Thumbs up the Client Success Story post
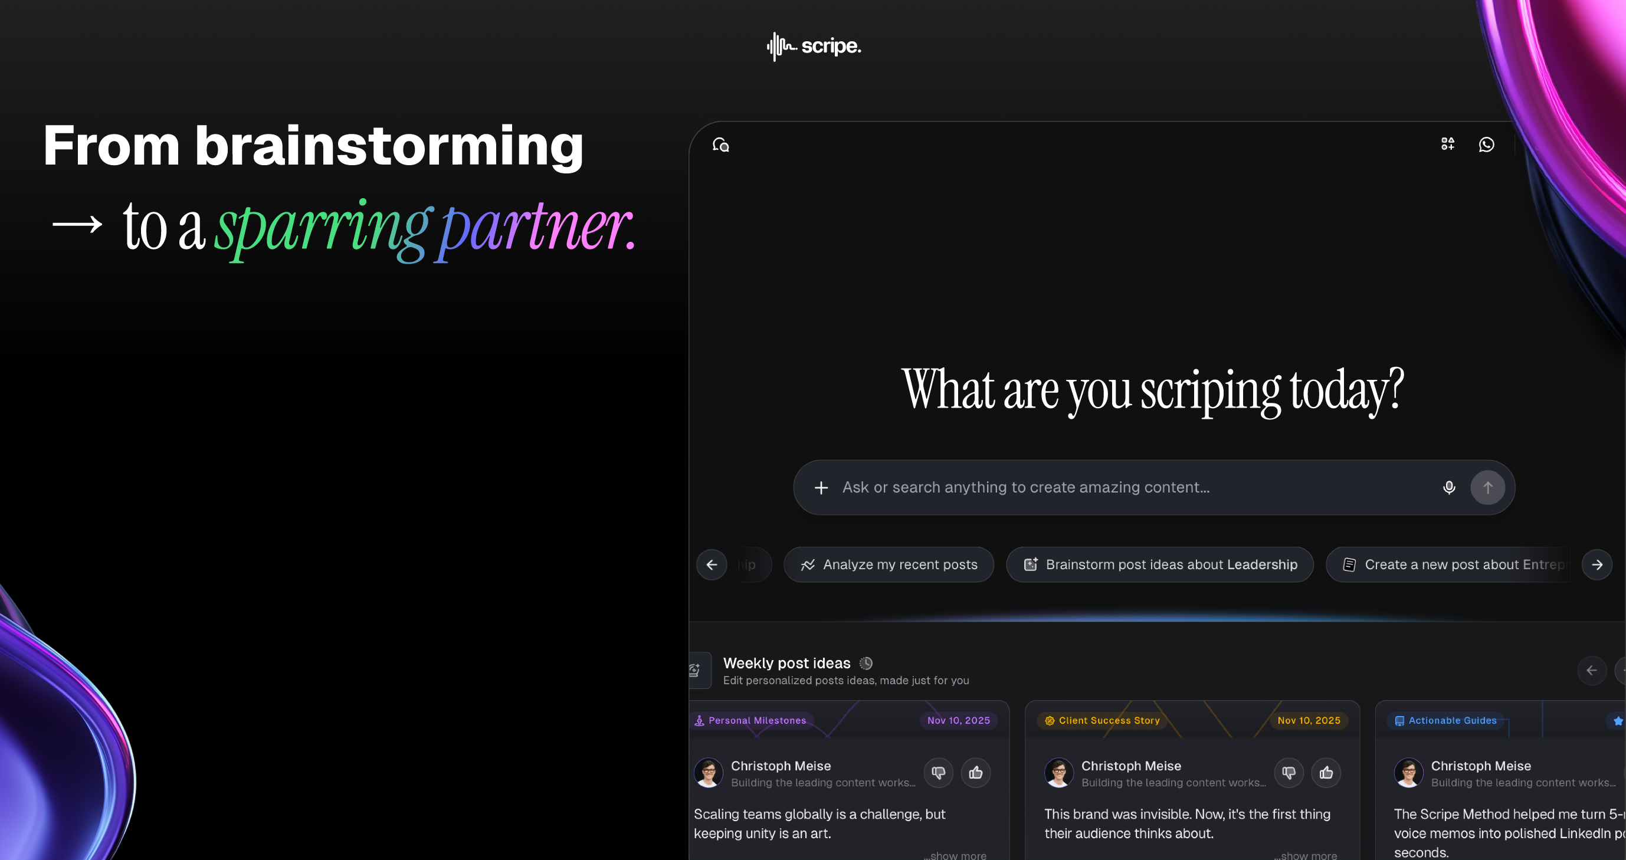 pyautogui.click(x=1326, y=772)
